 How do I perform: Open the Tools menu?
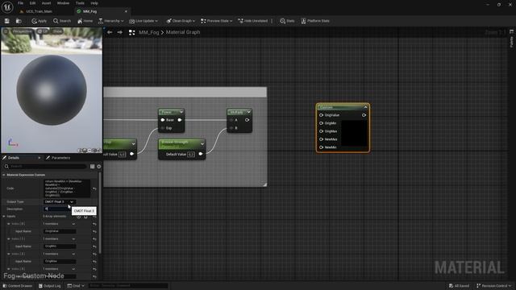tap(80, 3)
